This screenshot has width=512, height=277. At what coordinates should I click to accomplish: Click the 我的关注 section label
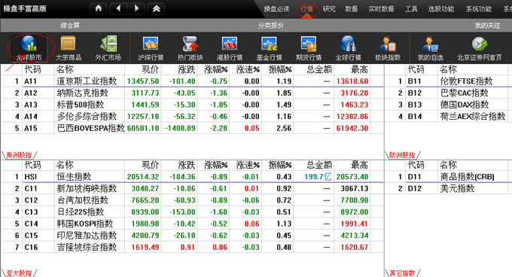coord(487,26)
